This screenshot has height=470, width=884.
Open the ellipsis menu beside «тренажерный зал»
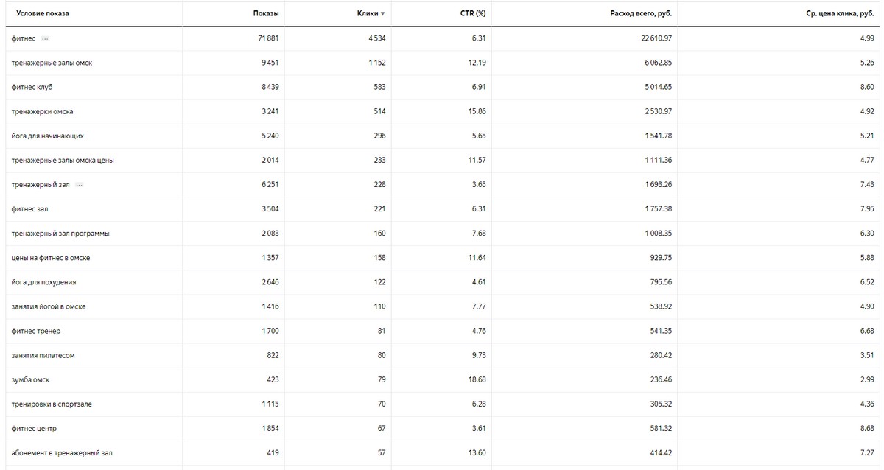[x=79, y=185]
